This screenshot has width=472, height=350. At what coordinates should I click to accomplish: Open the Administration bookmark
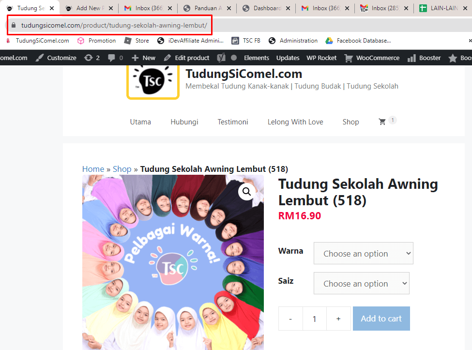293,41
